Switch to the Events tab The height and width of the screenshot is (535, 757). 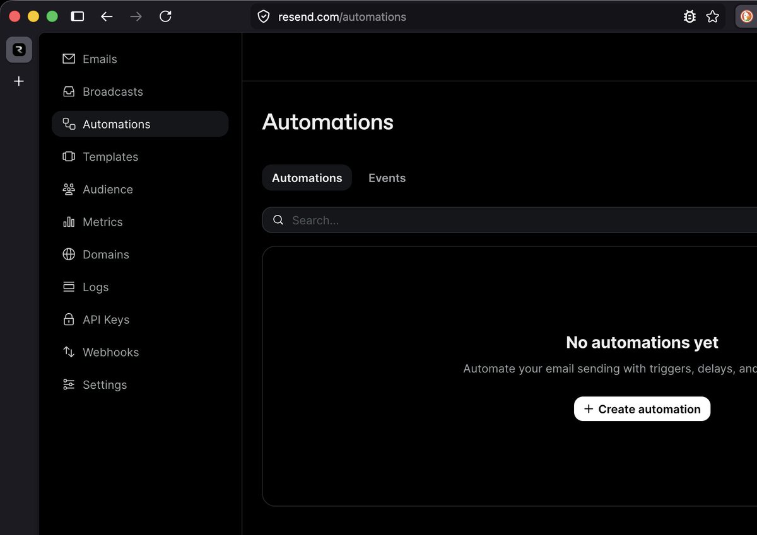pyautogui.click(x=387, y=178)
